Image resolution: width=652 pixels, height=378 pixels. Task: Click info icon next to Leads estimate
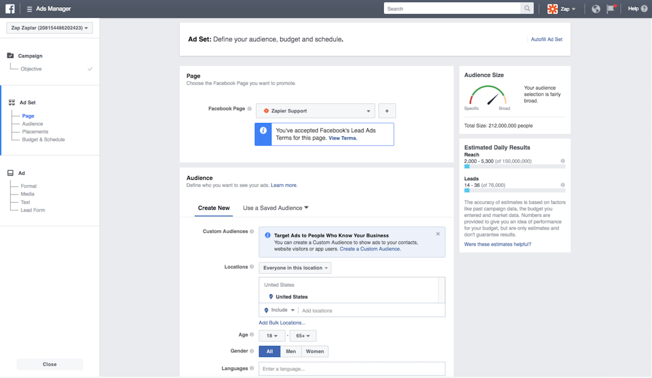(563, 185)
